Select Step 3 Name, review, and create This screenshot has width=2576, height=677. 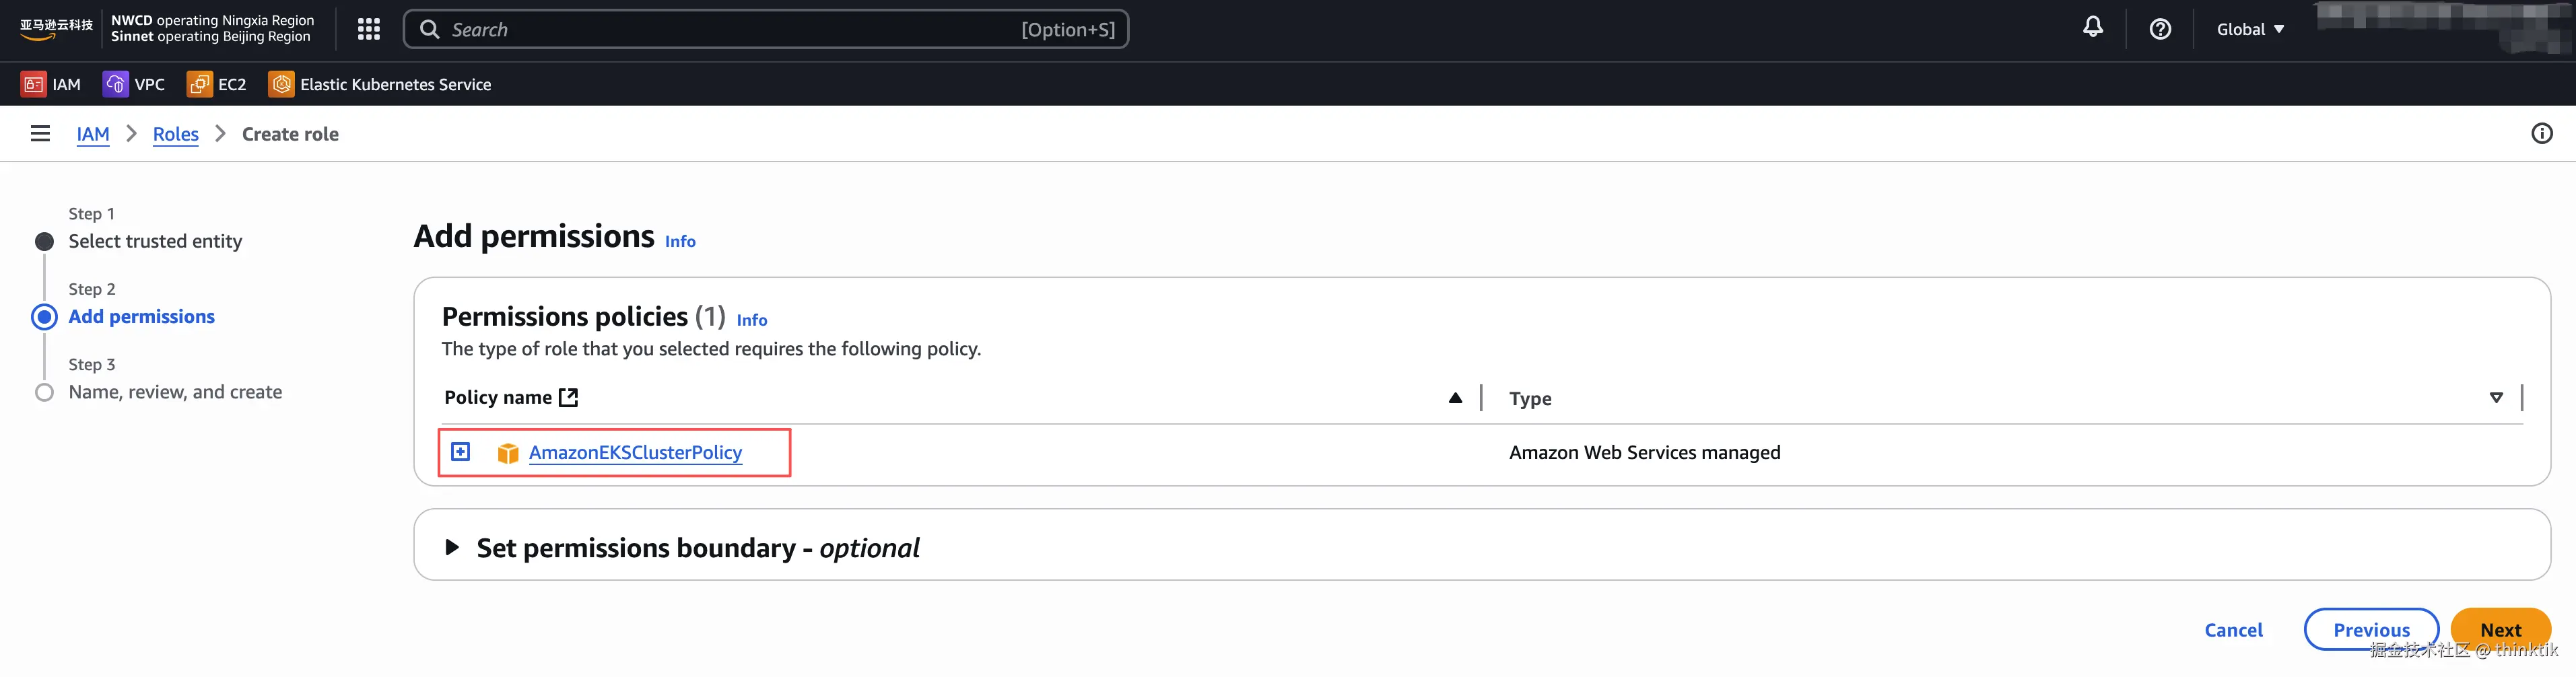[x=175, y=392]
